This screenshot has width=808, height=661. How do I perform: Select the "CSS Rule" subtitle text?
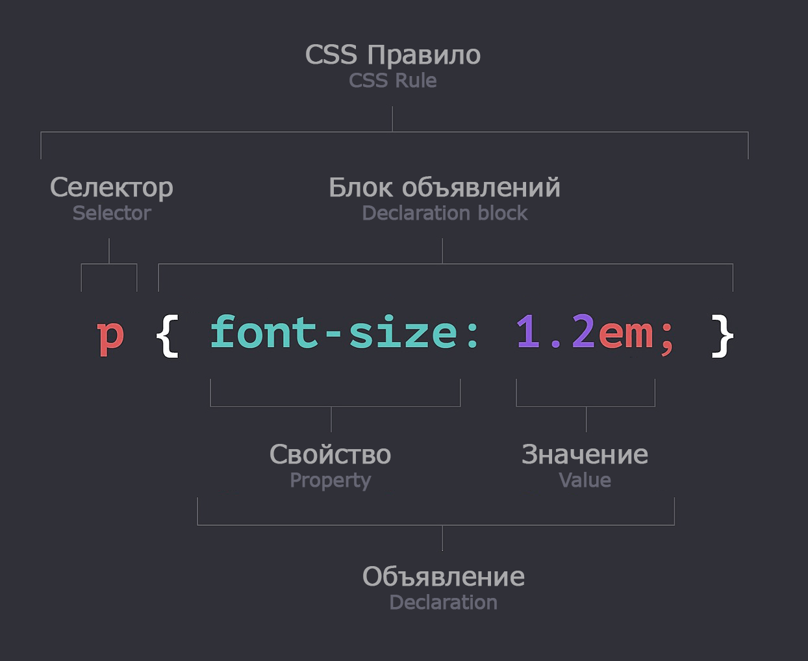(392, 80)
